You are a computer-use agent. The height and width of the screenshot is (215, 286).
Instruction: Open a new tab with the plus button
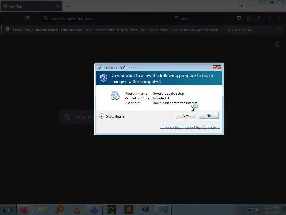[68, 6]
